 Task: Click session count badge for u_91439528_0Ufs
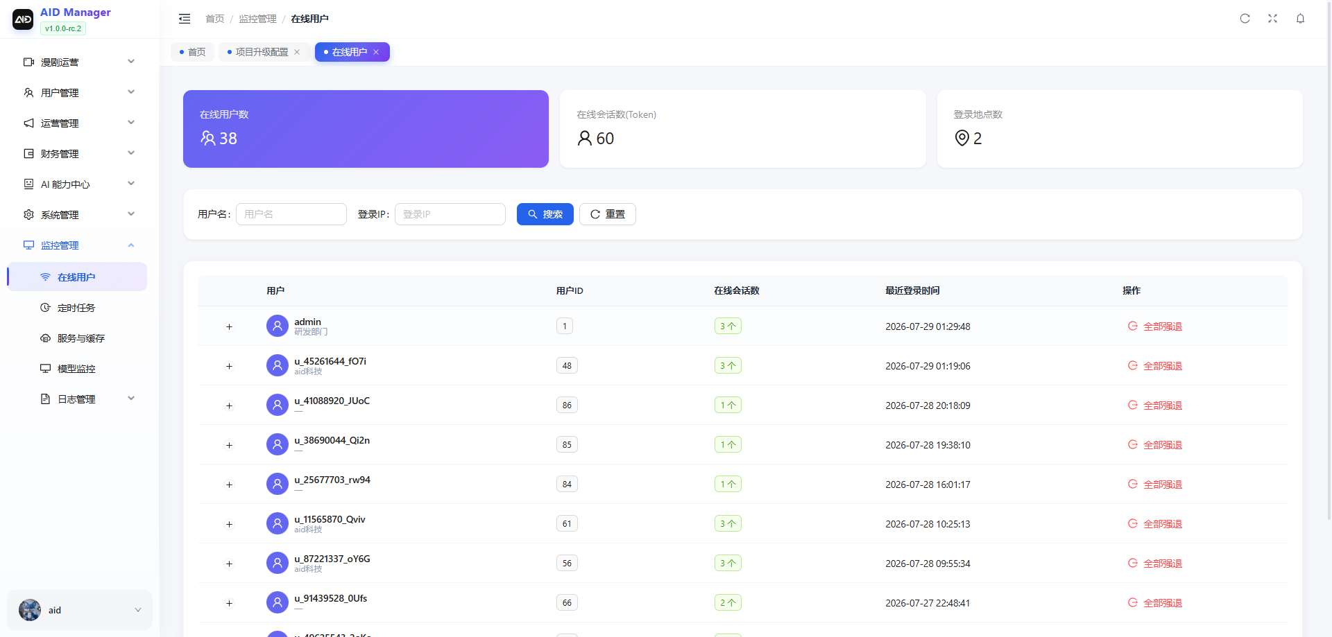pos(728,602)
